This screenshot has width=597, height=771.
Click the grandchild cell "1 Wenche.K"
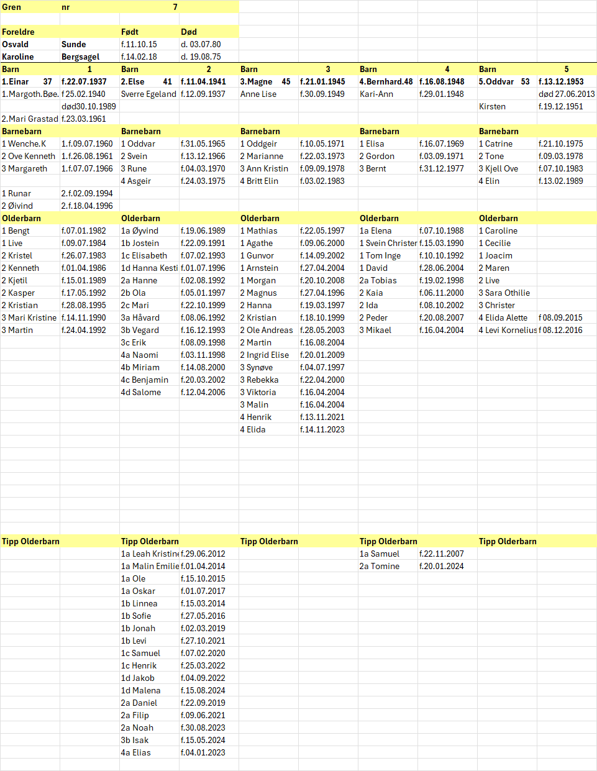tap(30, 144)
